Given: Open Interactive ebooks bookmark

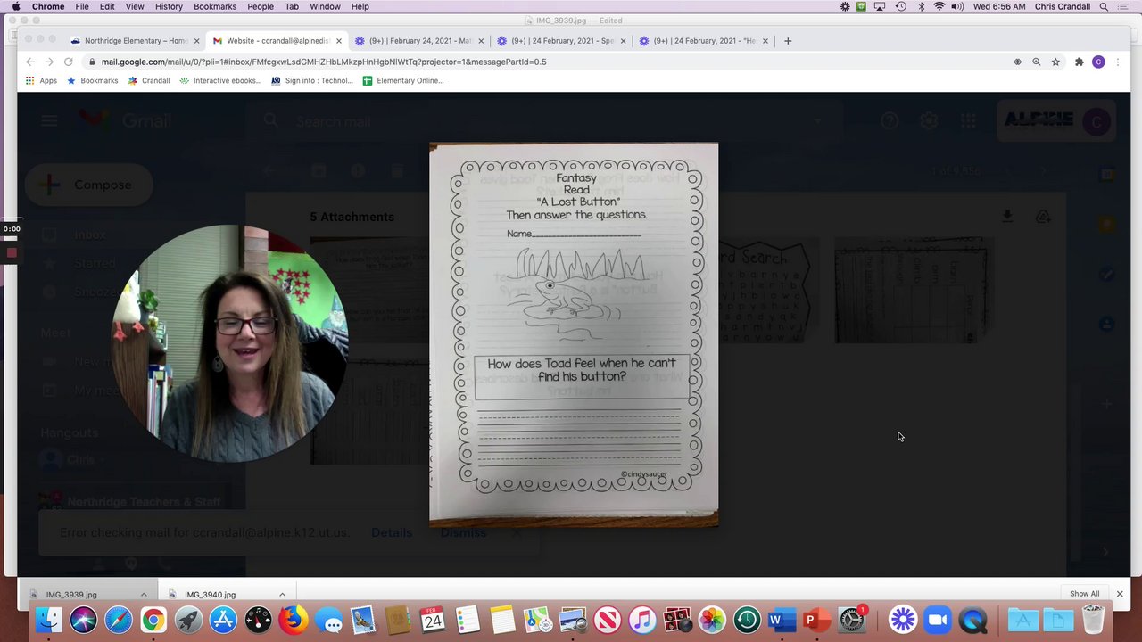Looking at the screenshot, I should 220,80.
